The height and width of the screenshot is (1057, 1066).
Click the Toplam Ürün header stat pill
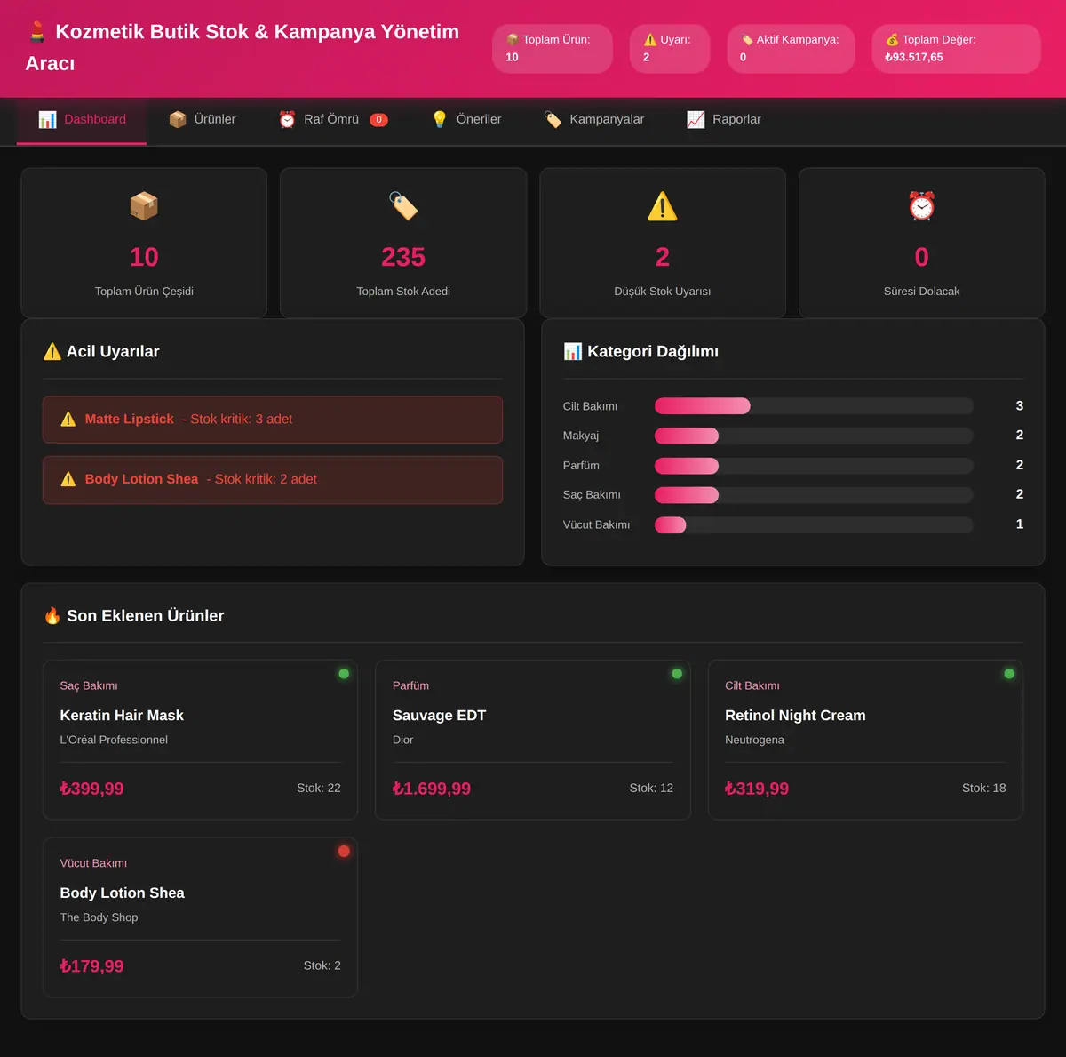[x=553, y=49]
